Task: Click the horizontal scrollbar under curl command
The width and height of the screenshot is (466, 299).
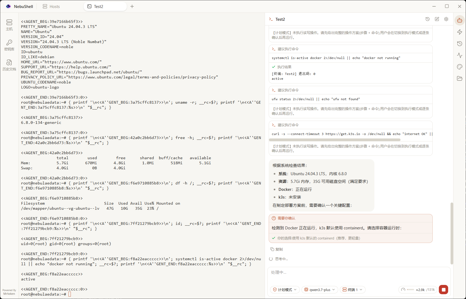Action: [x=335, y=140]
